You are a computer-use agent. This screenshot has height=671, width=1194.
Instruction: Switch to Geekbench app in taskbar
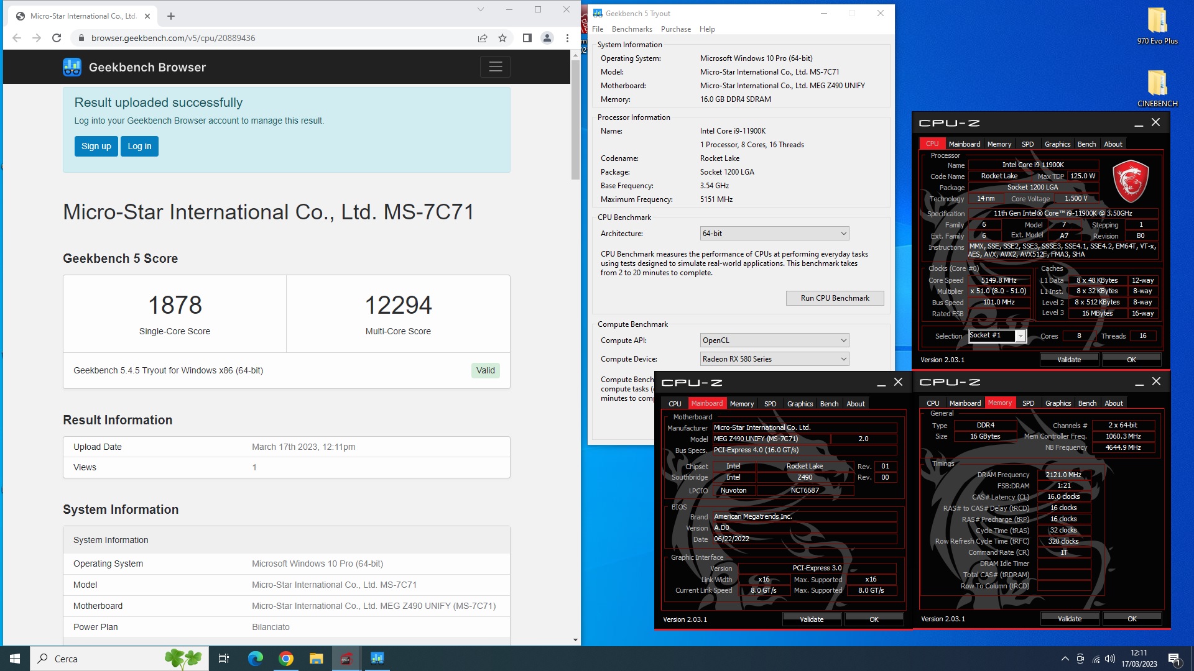click(x=377, y=659)
